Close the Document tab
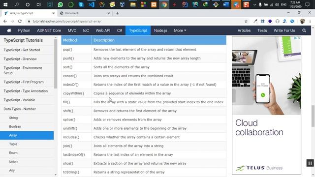Screen dimensions: 315x177 (108, 13)
